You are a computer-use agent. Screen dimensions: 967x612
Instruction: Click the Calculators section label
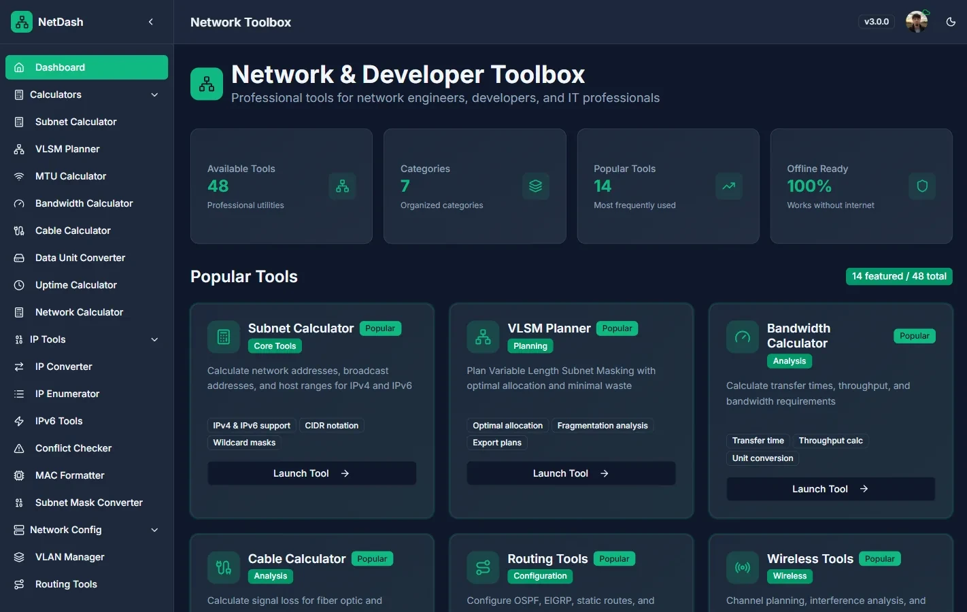(56, 95)
